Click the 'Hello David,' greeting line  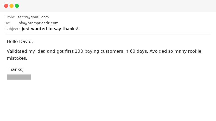tap(20, 42)
